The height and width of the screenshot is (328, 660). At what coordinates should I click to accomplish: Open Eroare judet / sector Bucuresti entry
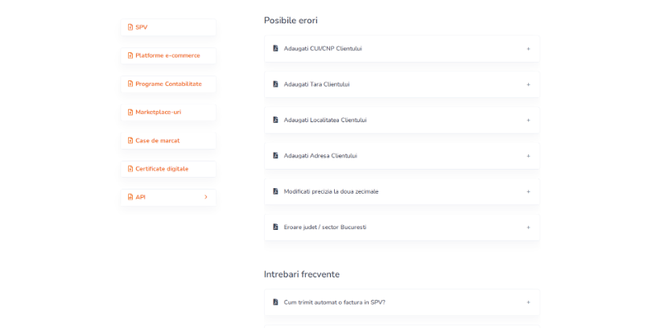tap(402, 228)
